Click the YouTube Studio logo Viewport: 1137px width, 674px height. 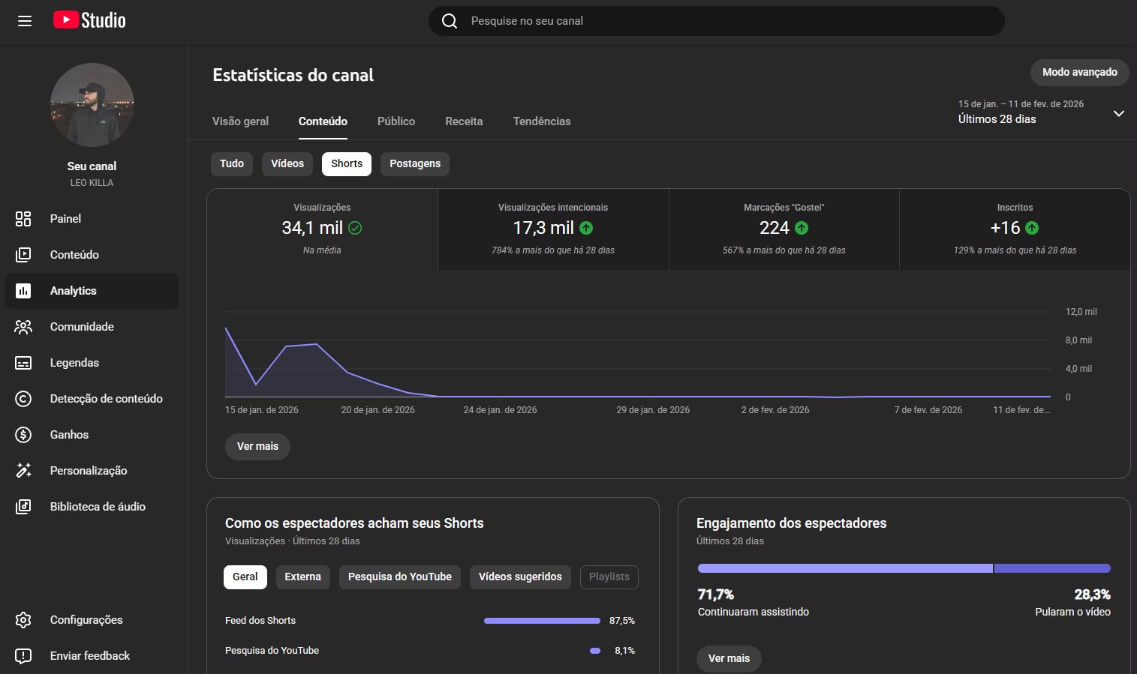click(x=89, y=20)
